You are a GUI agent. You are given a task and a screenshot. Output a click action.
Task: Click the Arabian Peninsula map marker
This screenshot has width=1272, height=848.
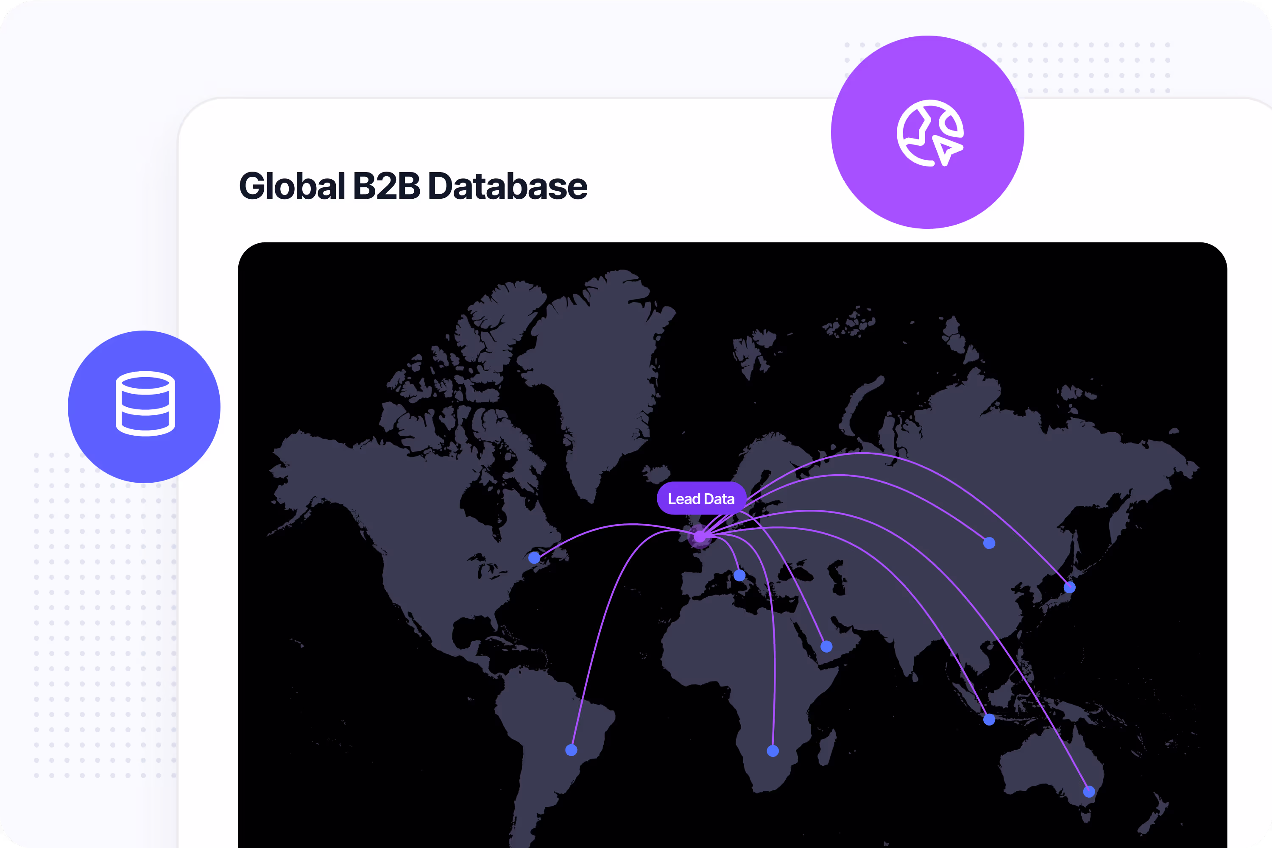[827, 646]
